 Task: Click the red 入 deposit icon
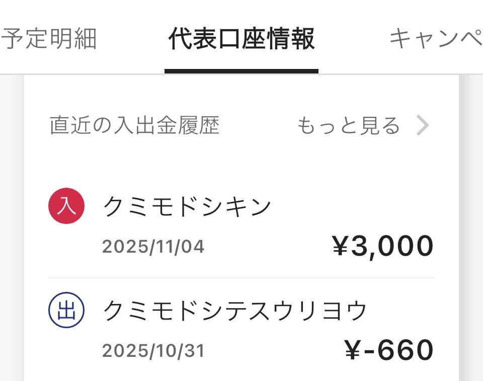point(66,207)
